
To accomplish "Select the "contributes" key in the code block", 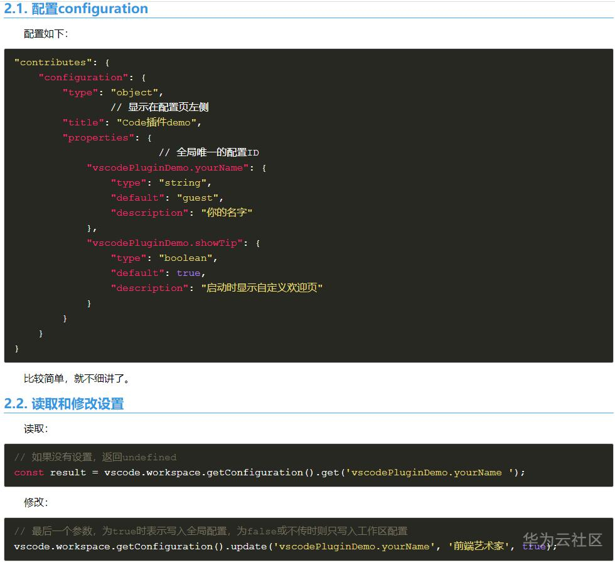I will coord(53,62).
